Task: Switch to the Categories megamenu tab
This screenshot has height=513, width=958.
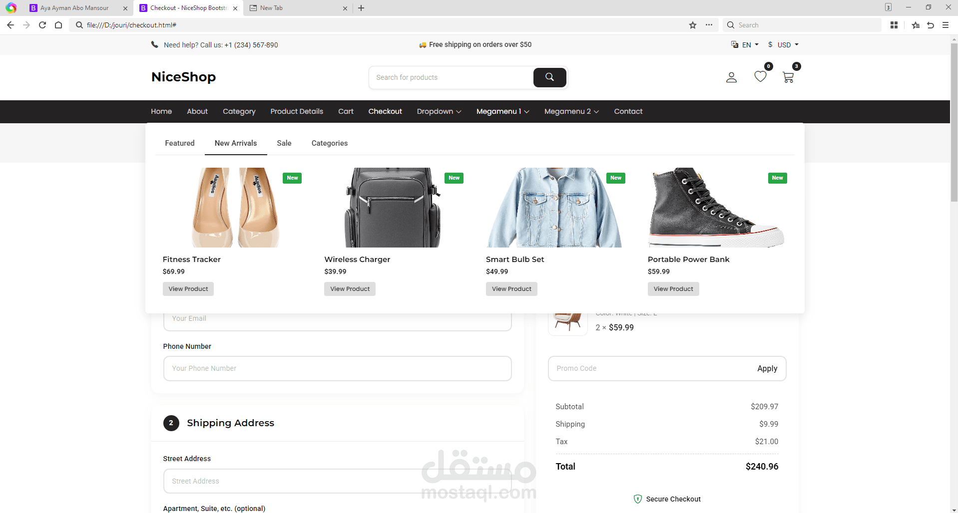Action: (330, 143)
